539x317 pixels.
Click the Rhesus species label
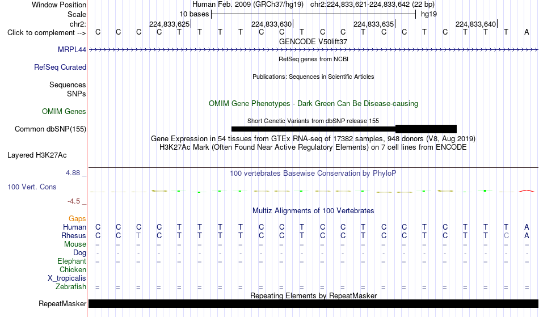click(74, 236)
